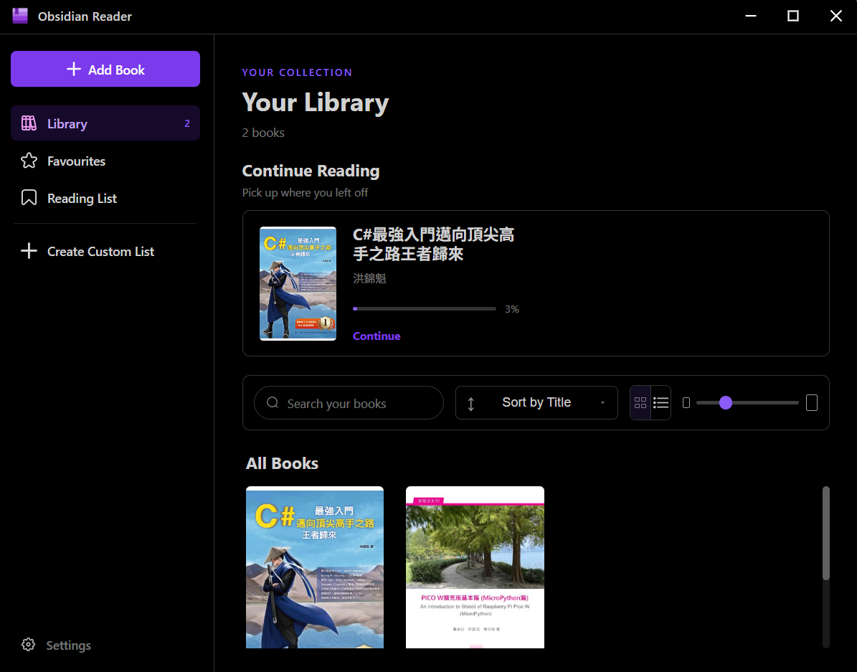The width and height of the screenshot is (857, 672).
Task: Click the sort direction arrows icon
Action: (471, 404)
